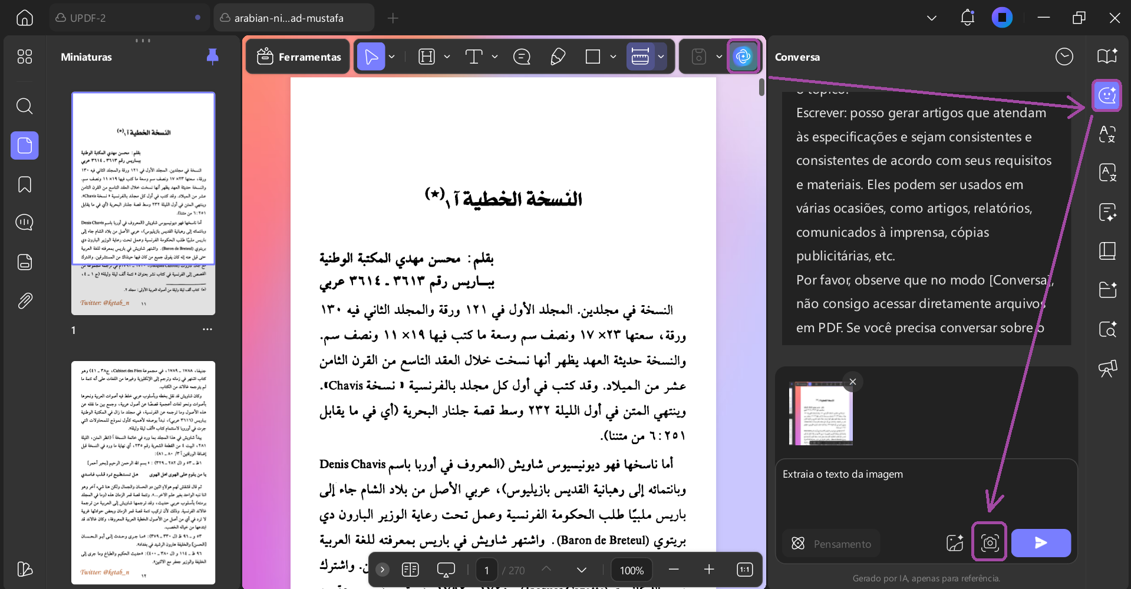Open the user account avatar
Viewport: 1131px width, 589px height.
(x=1002, y=18)
